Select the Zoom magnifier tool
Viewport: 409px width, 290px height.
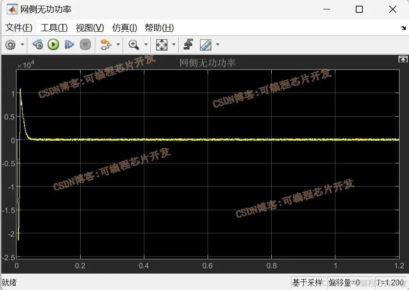click(134, 45)
